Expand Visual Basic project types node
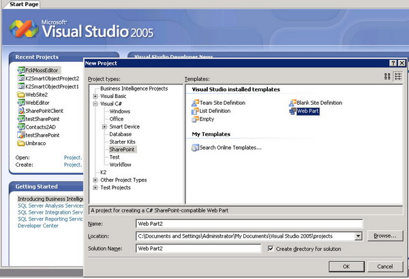Image resolution: width=409 pixels, height=279 pixels. pyautogui.click(x=95, y=96)
